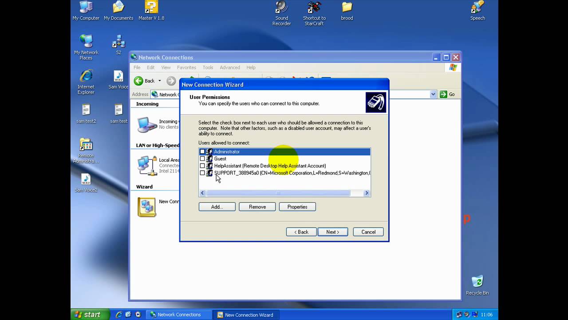Click the New Connection Wizard icon in Wizard section
This screenshot has height=320, width=568.
point(147,207)
